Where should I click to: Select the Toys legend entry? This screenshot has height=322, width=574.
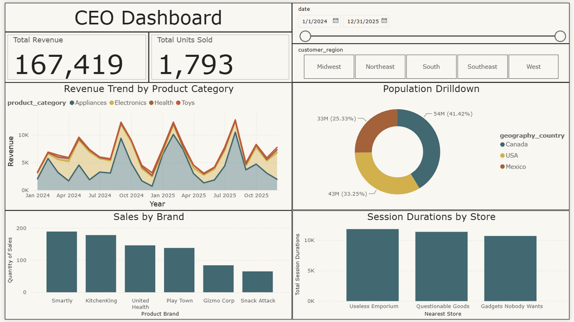pyautogui.click(x=185, y=103)
